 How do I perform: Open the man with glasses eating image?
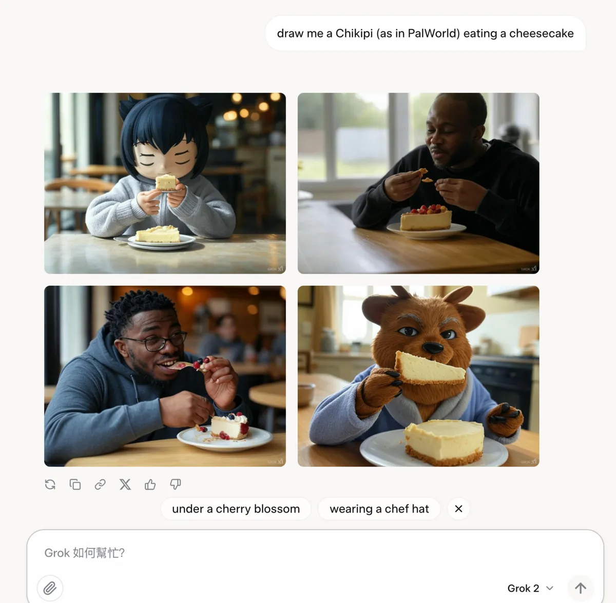click(x=165, y=376)
